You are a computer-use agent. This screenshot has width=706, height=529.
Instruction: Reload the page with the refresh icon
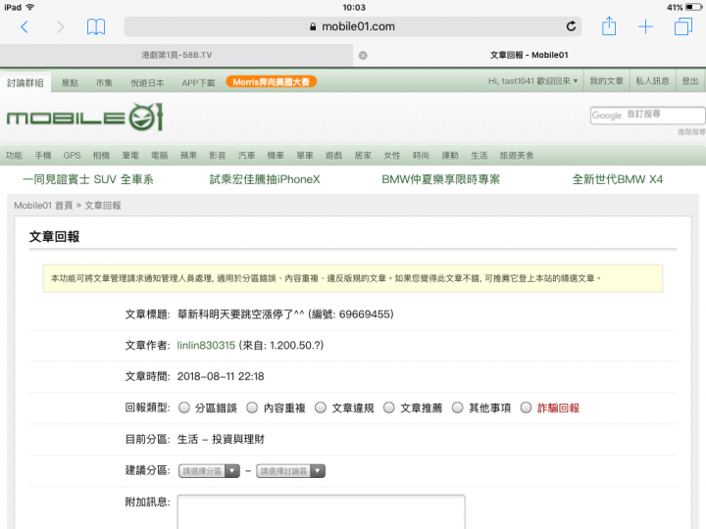click(571, 26)
